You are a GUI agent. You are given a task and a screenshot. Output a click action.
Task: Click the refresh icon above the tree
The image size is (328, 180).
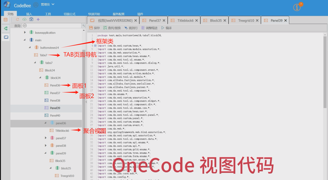point(17,20)
